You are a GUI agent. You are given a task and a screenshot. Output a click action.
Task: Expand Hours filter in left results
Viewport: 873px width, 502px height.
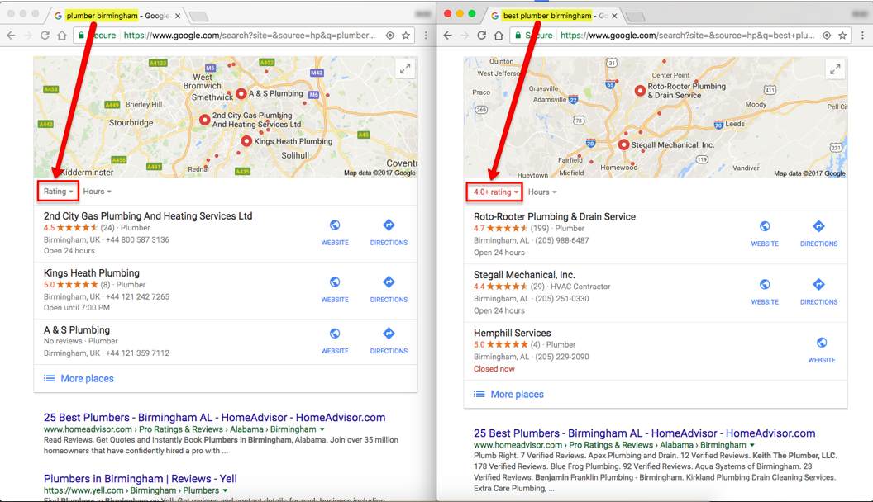point(97,192)
